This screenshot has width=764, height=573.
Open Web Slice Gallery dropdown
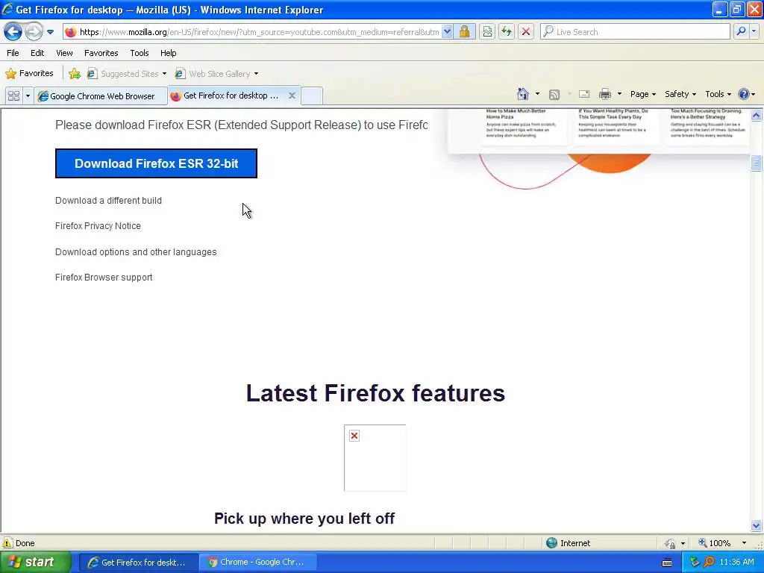coord(217,74)
